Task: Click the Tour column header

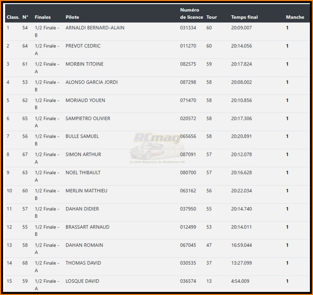Action: click(x=211, y=17)
